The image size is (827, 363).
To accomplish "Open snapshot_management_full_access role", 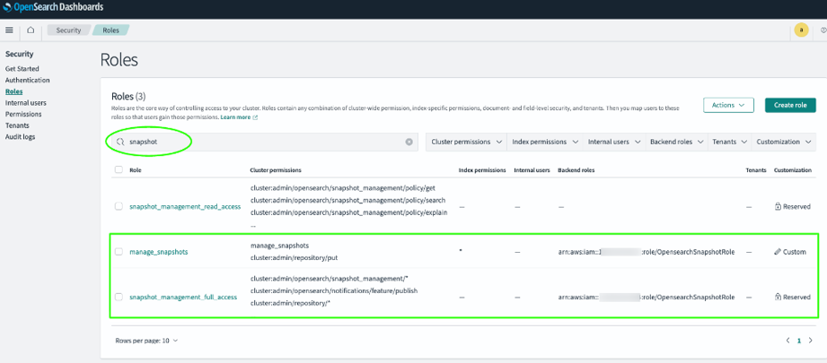I will pos(183,298).
